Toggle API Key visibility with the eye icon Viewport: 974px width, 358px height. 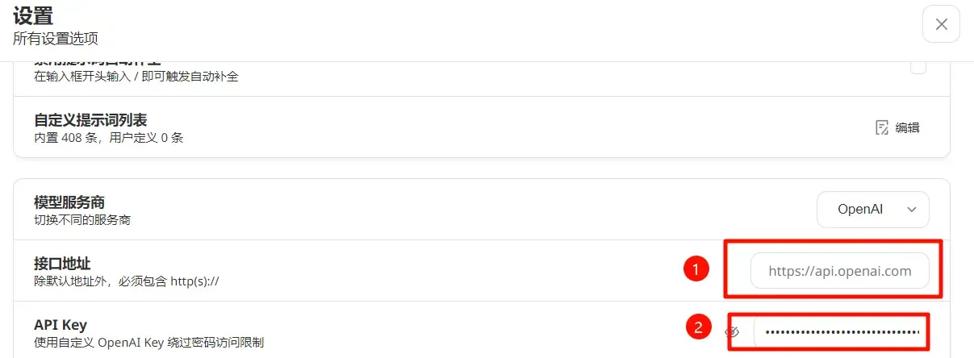[733, 331]
